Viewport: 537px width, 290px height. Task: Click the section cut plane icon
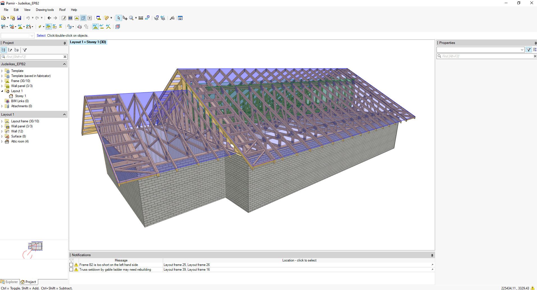pos(80,27)
